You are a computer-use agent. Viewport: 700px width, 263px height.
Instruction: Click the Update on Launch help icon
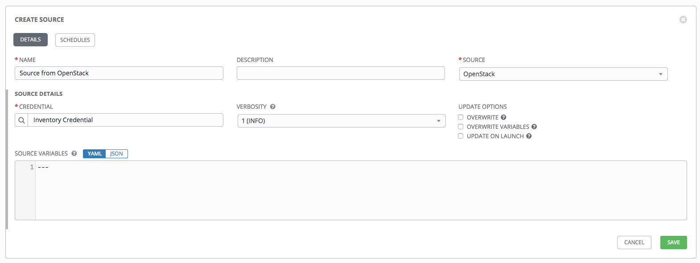[529, 136]
